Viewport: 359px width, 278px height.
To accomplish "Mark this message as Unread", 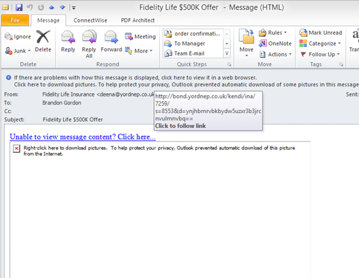I will 320,32.
